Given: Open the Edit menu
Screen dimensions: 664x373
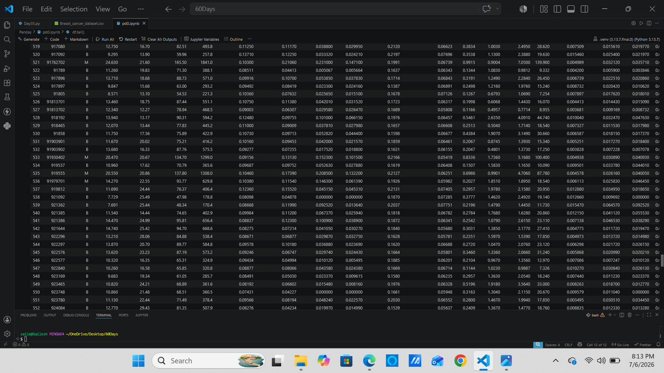Looking at the screenshot, I should (46, 9).
